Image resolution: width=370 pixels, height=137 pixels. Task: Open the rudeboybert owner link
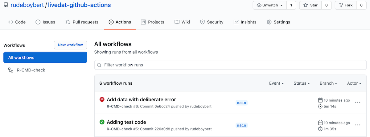[x=27, y=5]
